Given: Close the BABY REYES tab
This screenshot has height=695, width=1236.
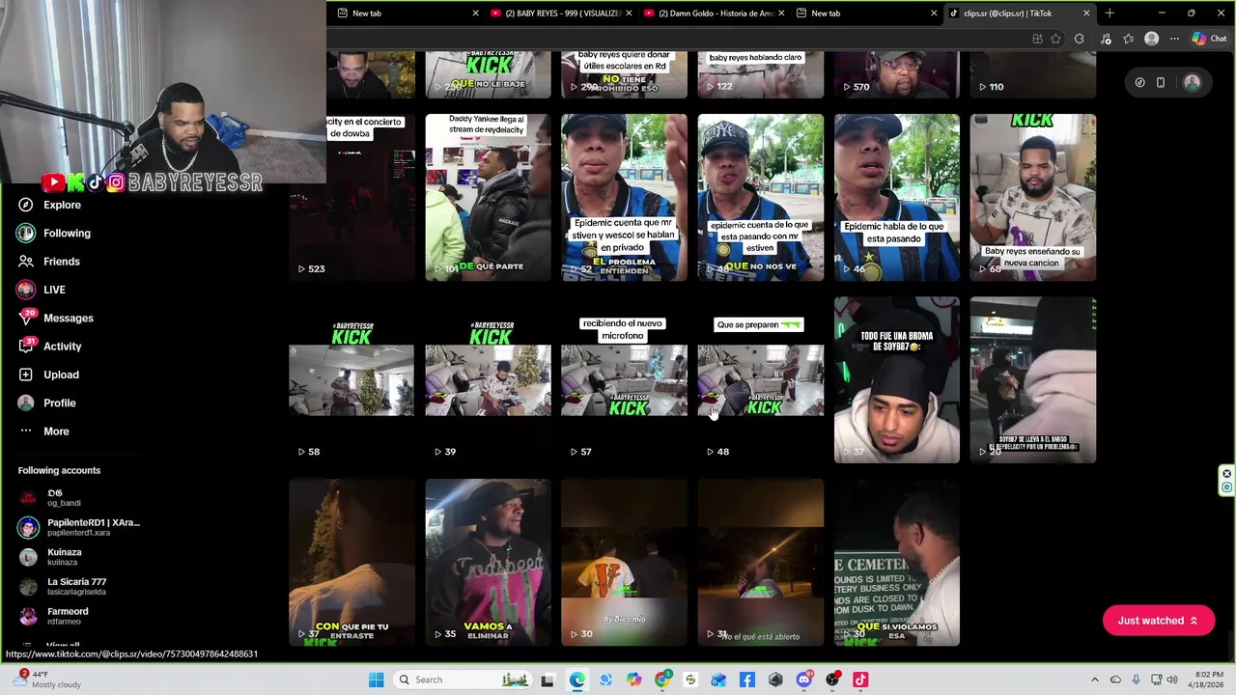Looking at the screenshot, I should [629, 14].
